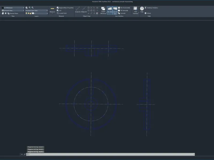Click the Layers panel title

36,16
